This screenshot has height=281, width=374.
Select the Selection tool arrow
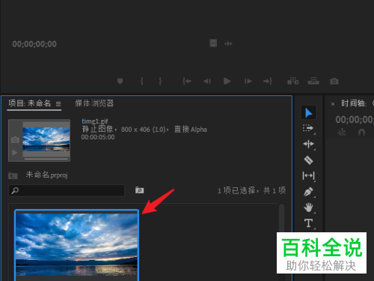308,112
